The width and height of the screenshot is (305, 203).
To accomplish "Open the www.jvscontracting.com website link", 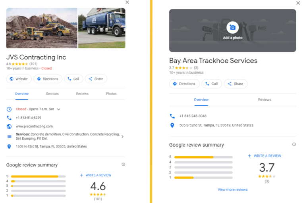I will tap(34, 126).
